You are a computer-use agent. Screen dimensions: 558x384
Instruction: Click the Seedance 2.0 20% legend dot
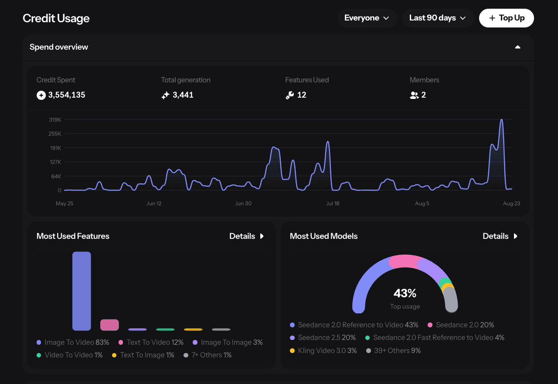[430, 325]
